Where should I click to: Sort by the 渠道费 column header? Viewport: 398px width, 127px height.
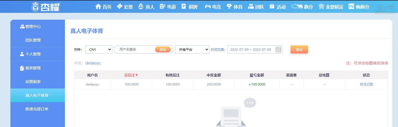click(291, 75)
